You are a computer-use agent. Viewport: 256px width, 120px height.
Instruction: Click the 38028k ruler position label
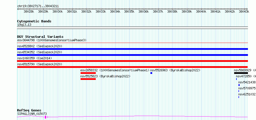[x=29, y=11]
